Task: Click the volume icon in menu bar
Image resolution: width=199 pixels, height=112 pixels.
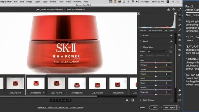Action: [137, 2]
